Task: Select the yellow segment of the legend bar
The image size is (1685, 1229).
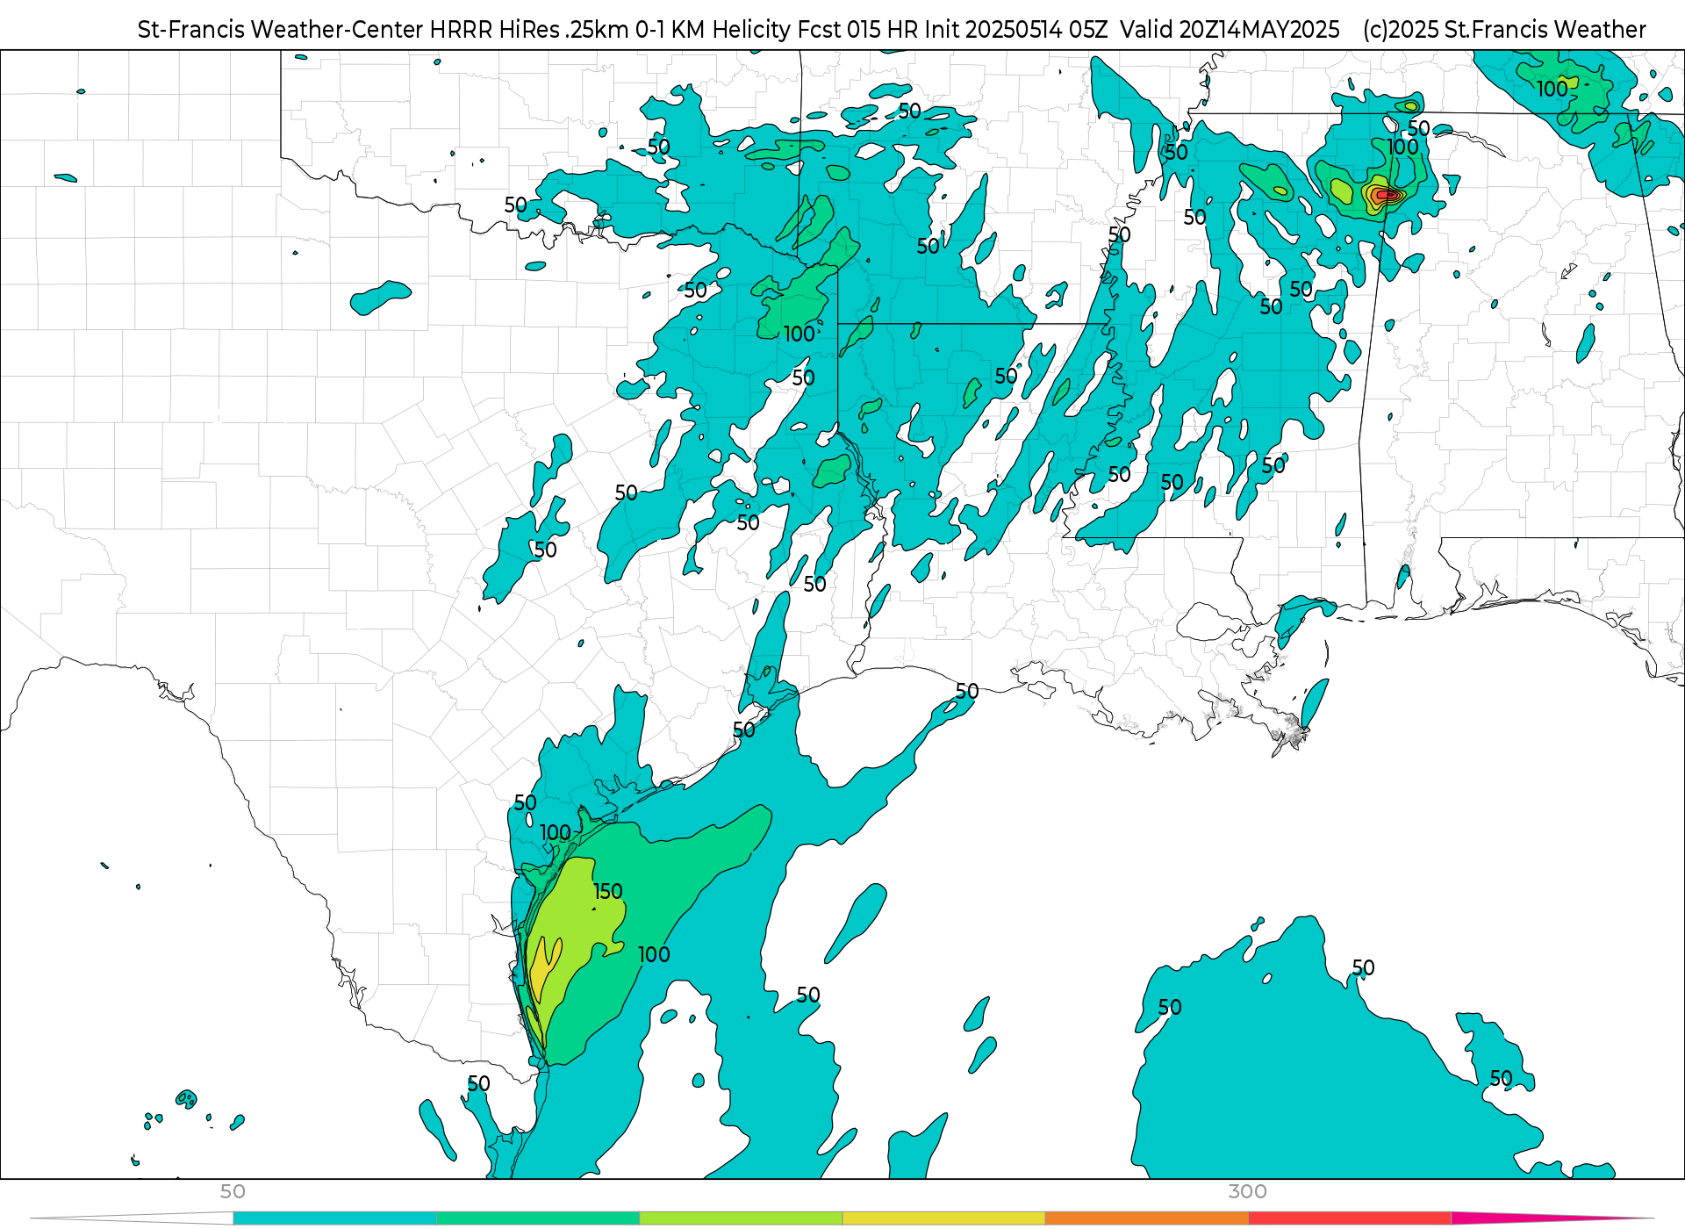Action: coord(943,1218)
